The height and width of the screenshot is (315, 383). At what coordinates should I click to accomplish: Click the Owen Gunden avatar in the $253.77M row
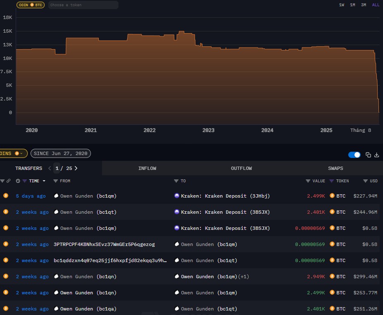[x=56, y=292]
